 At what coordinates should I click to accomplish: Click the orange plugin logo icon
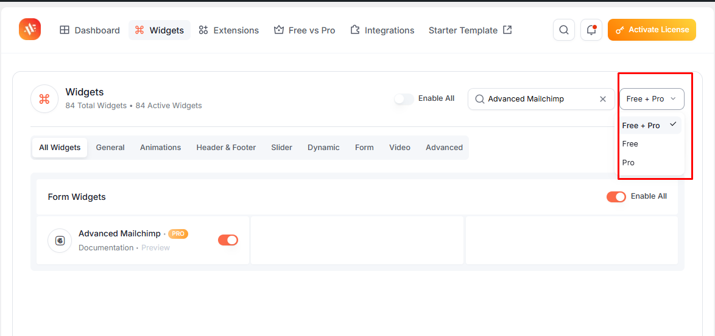click(30, 30)
